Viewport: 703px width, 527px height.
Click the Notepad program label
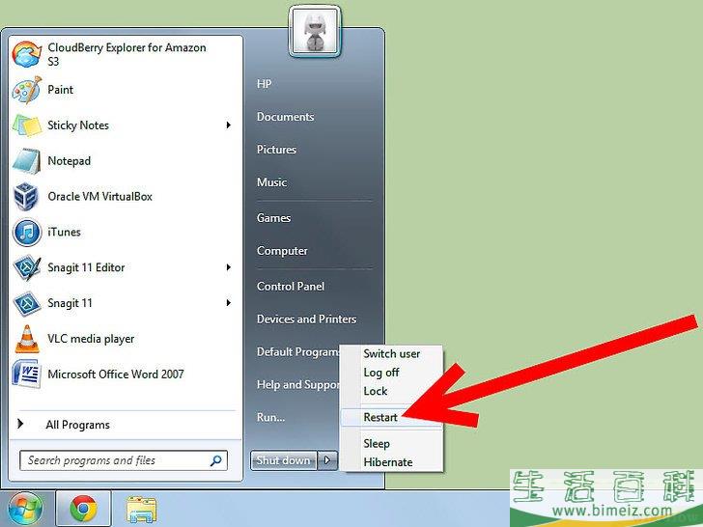[70, 160]
